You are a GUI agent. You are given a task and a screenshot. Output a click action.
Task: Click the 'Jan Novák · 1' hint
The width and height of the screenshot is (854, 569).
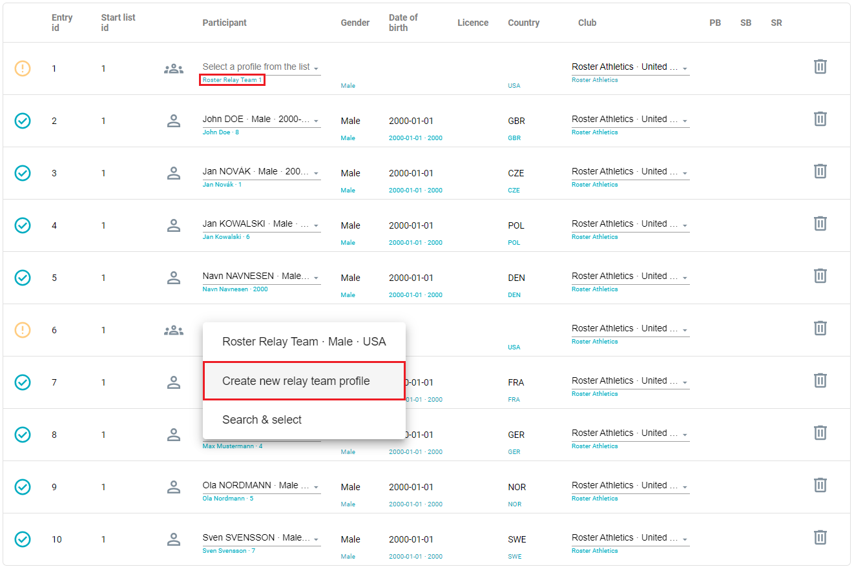[222, 185]
